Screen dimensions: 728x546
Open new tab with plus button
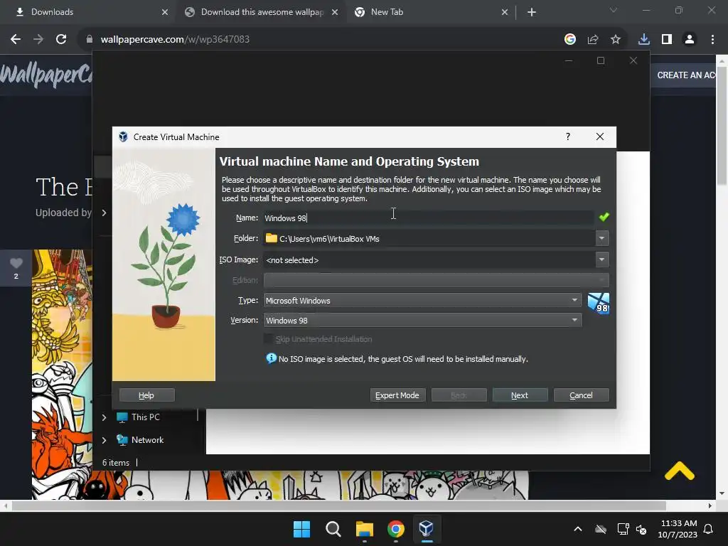point(532,12)
